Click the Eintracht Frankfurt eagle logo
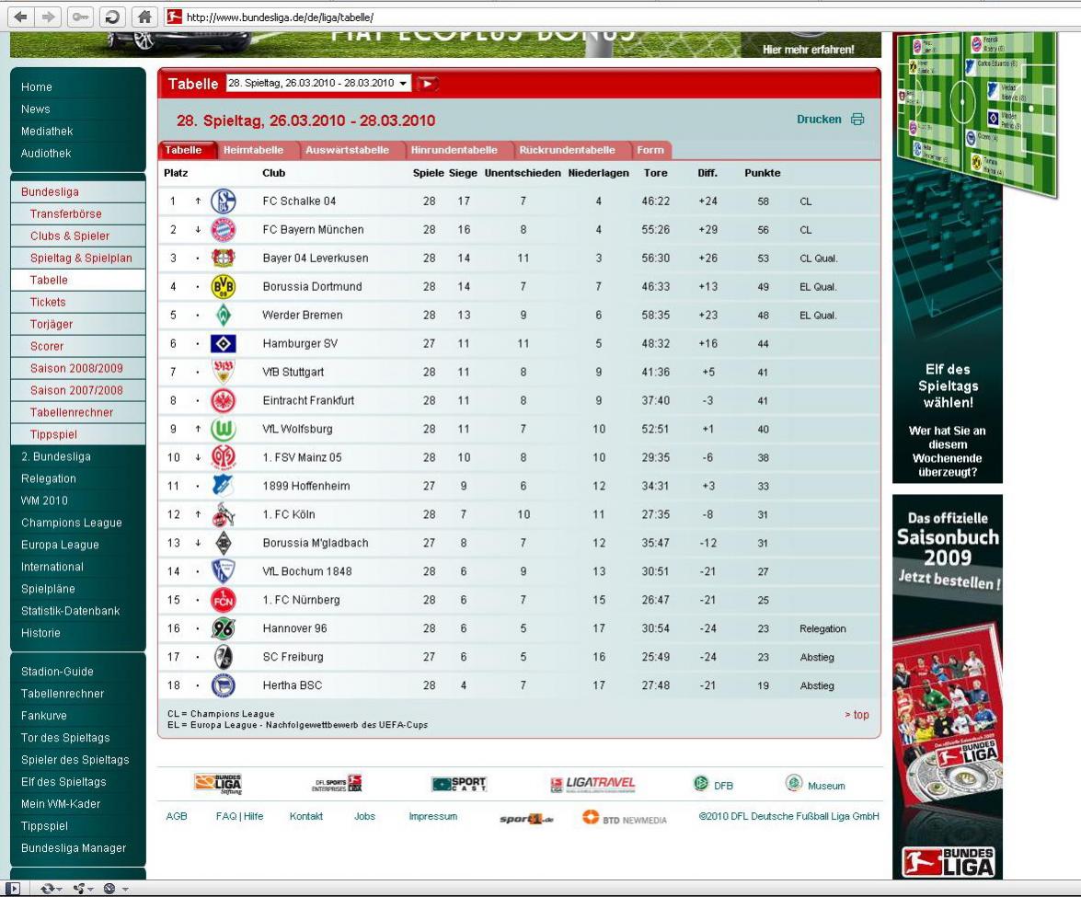This screenshot has height=897, width=1081. pos(224,400)
